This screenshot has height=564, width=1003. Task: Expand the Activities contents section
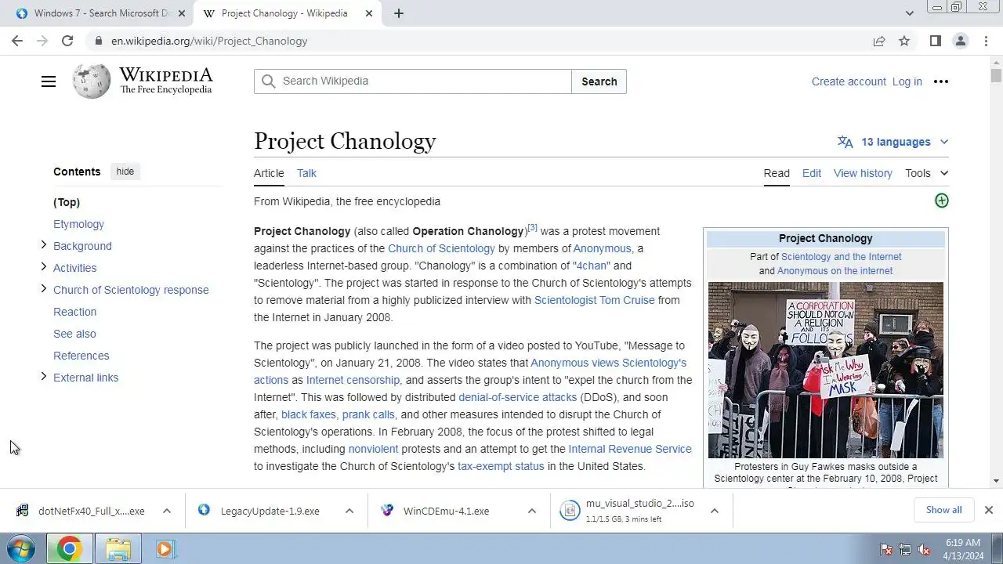(43, 267)
